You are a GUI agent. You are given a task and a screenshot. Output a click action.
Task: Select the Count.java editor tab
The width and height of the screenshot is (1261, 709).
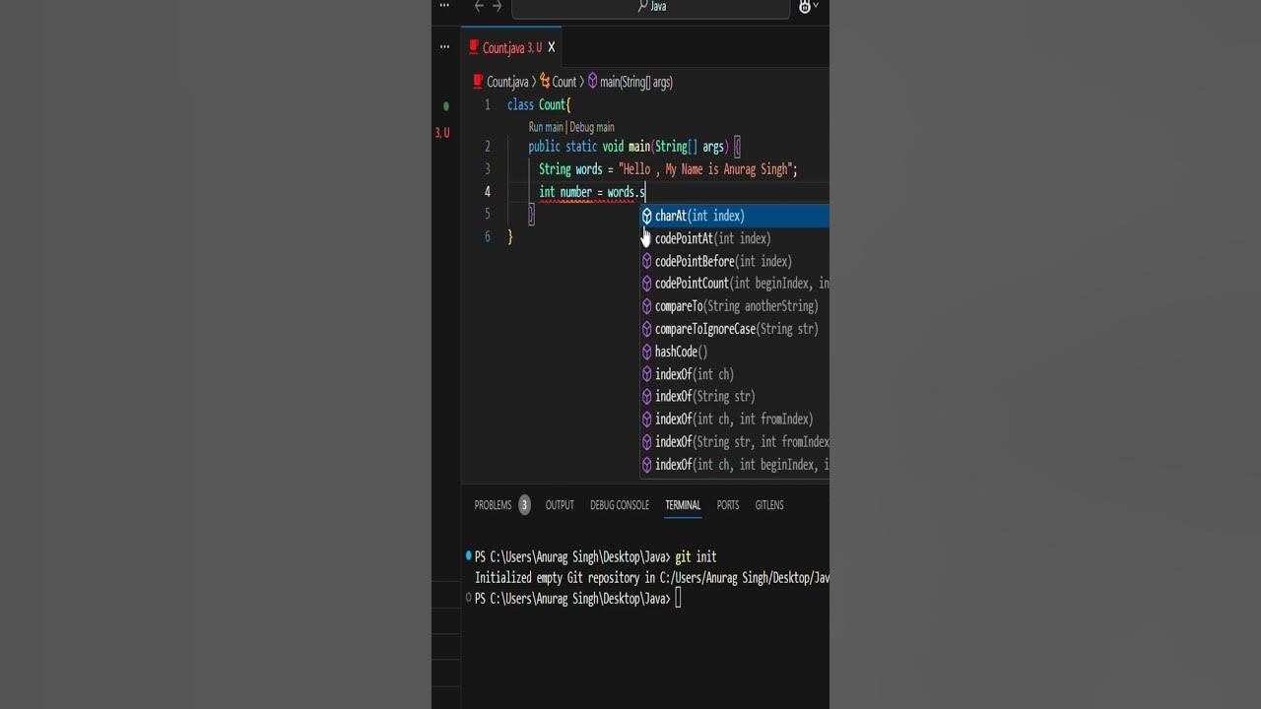coord(511,47)
